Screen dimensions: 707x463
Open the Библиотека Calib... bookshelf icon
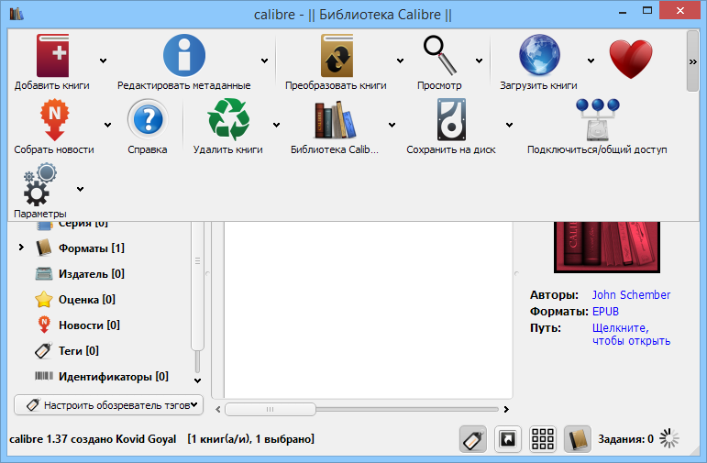point(335,120)
